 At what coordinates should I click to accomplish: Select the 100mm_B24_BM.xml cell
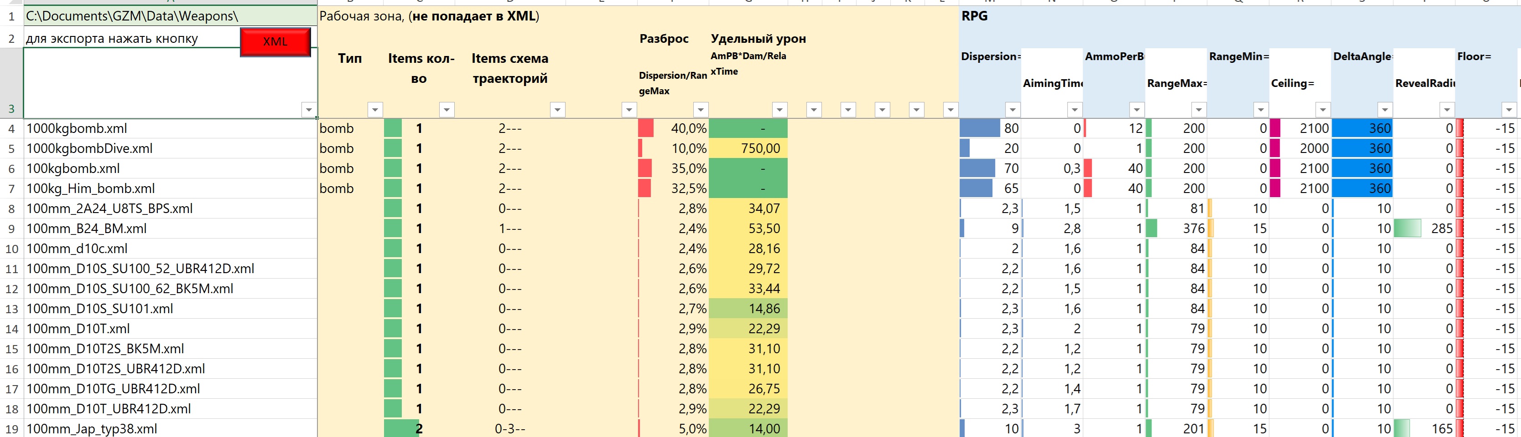pyautogui.click(x=170, y=229)
